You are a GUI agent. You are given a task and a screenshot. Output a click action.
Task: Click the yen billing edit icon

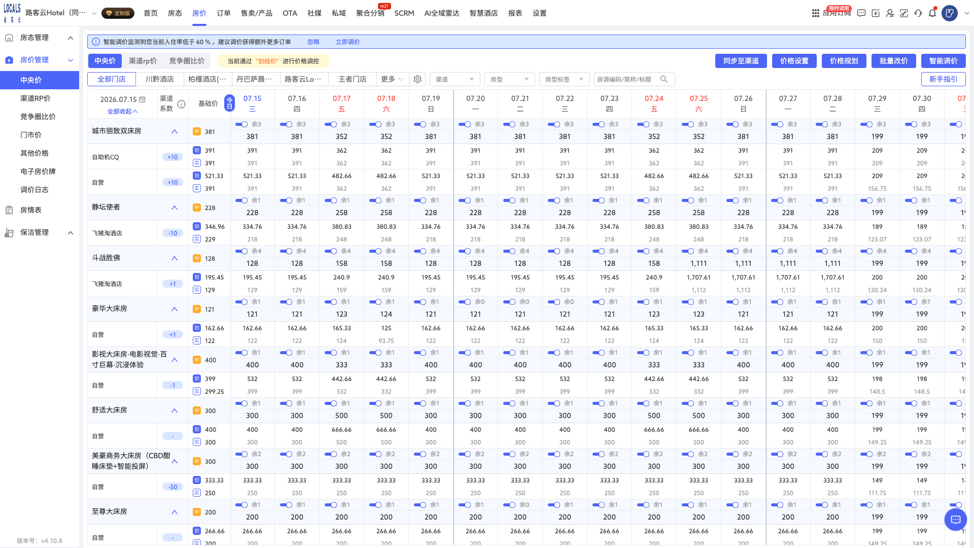876,13
